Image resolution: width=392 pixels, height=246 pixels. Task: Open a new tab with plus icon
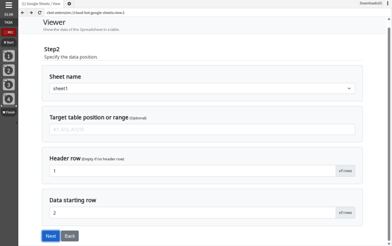point(69,4)
